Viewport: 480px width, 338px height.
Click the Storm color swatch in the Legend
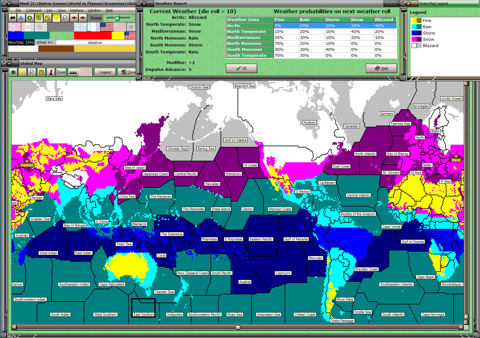(x=417, y=33)
